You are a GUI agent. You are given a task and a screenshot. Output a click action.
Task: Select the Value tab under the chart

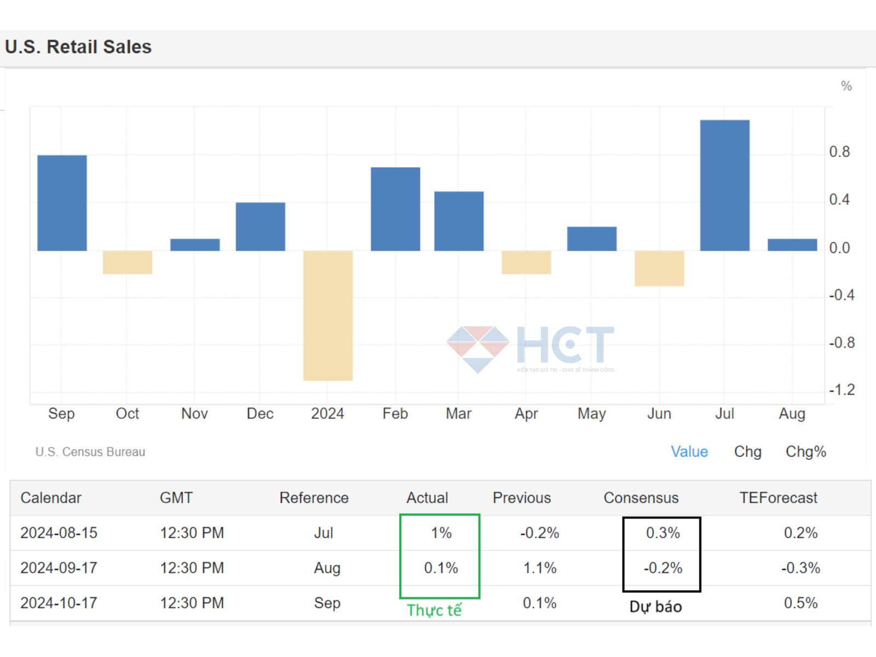tap(689, 452)
